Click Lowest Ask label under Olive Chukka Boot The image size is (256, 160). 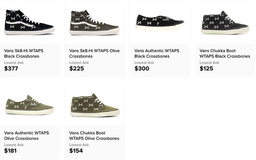pos(79,145)
